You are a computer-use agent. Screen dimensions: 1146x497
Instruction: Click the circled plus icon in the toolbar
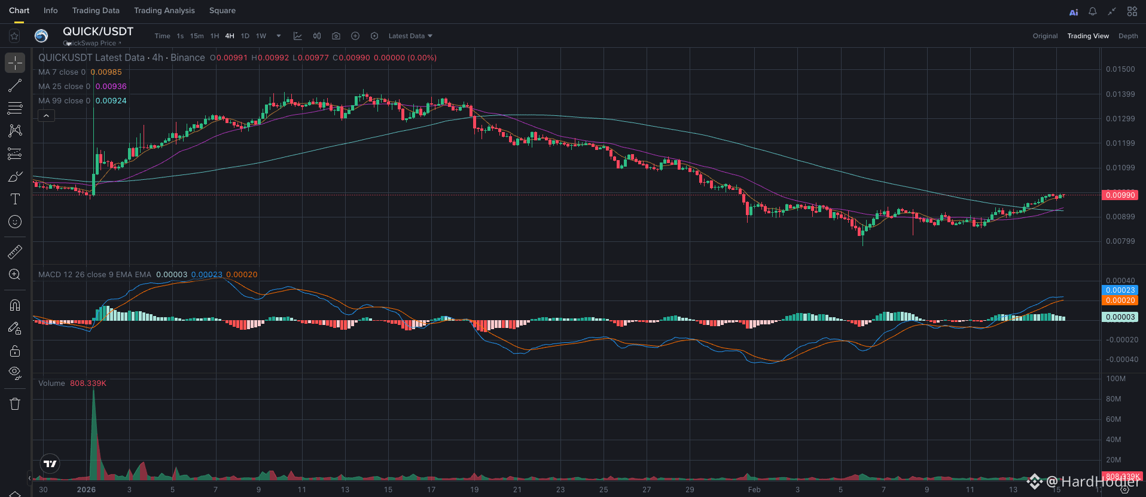[355, 36]
